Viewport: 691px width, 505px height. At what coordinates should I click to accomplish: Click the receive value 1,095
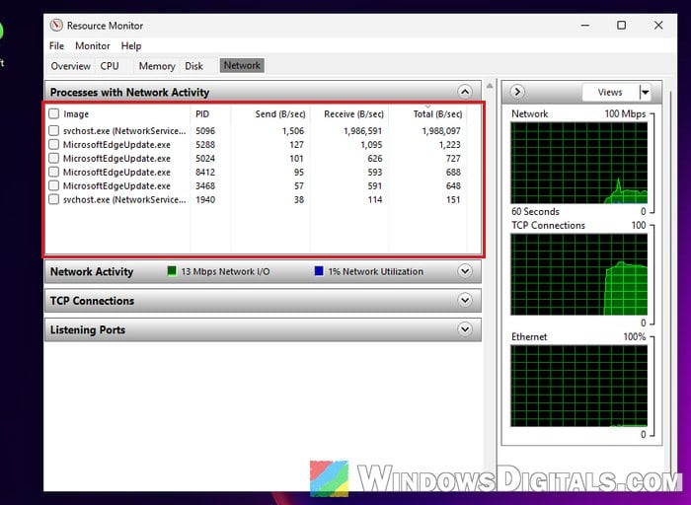click(371, 144)
